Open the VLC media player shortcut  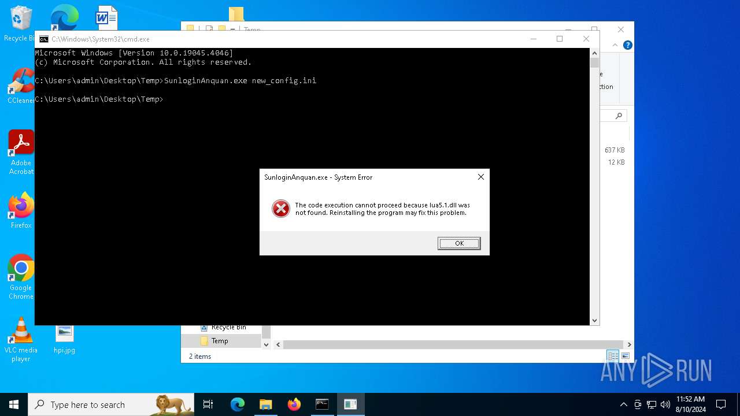click(21, 340)
